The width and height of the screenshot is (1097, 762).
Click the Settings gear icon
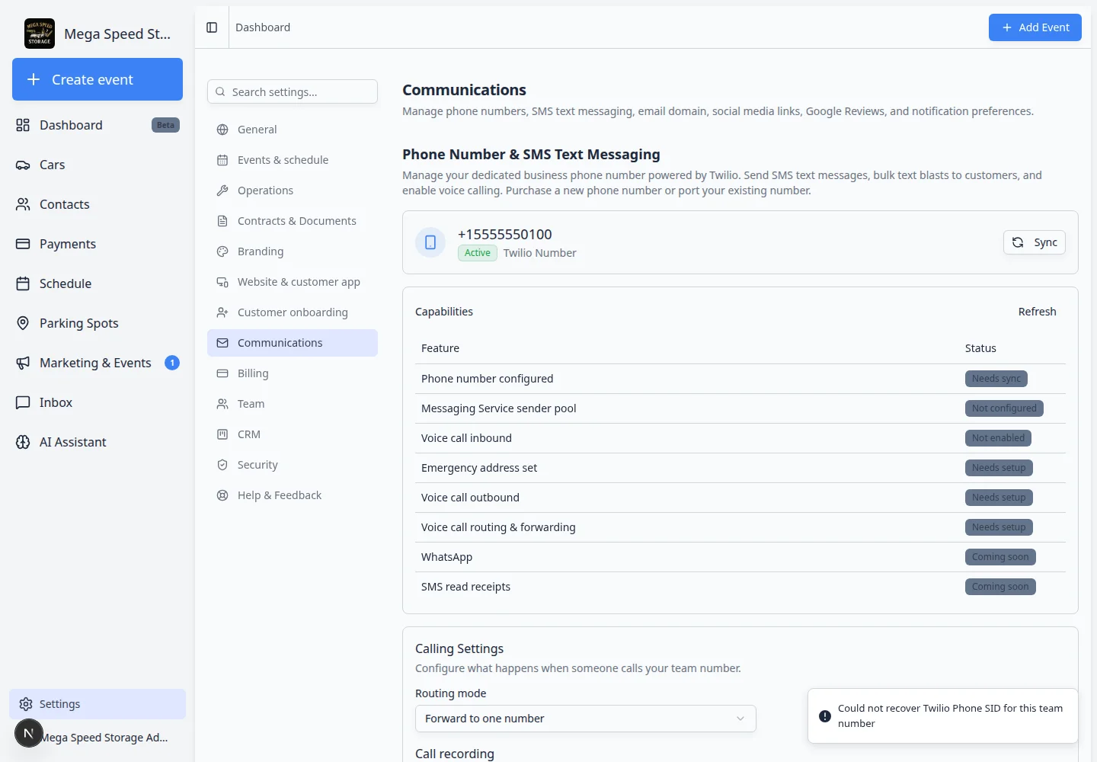[26, 704]
